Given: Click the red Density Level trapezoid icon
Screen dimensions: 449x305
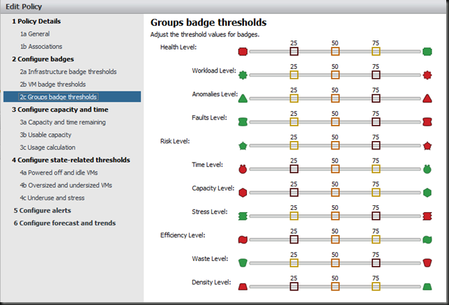Looking at the screenshot, I should point(243,287).
